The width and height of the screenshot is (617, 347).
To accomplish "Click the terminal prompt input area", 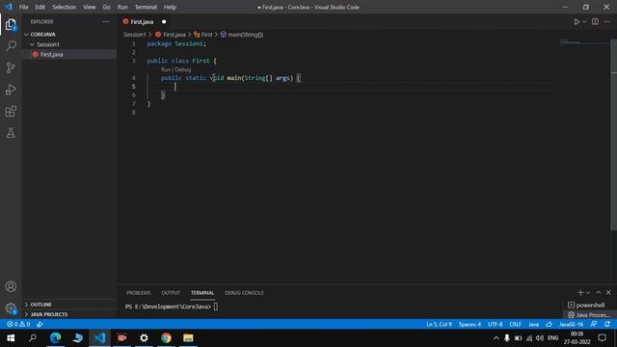I will click(x=215, y=307).
